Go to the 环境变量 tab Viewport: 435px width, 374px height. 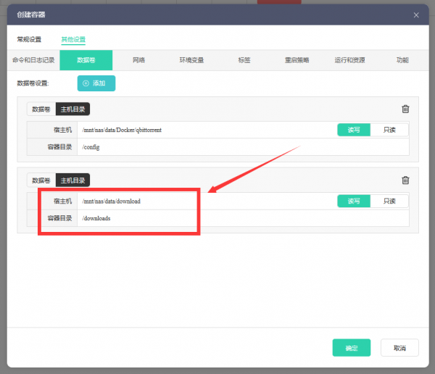pyautogui.click(x=191, y=60)
